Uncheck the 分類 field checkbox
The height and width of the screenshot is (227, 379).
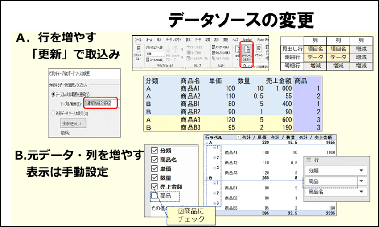154,151
